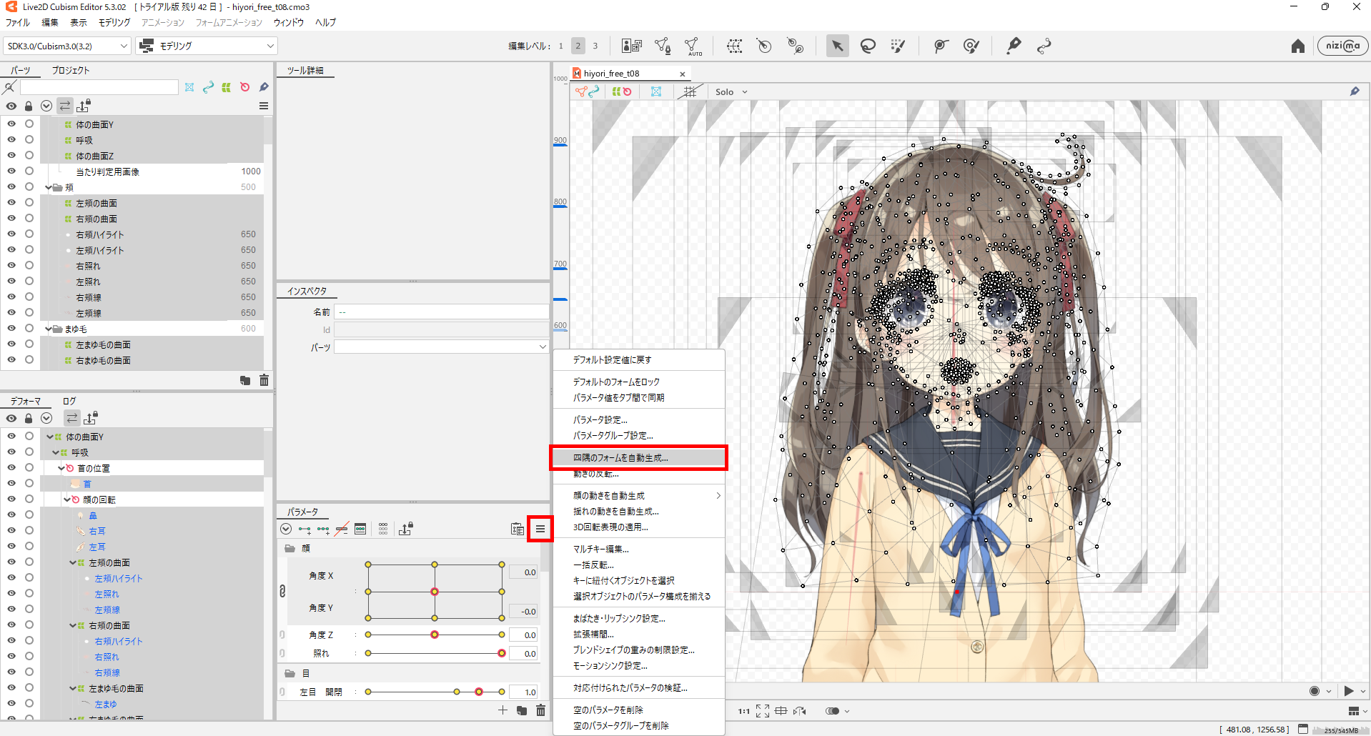Hide the 当たり判定用画像 part
The height and width of the screenshot is (736, 1371).
click(x=11, y=171)
